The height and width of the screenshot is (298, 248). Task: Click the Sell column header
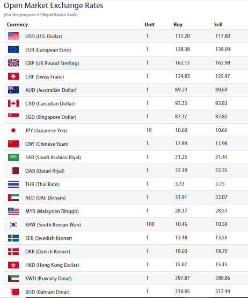(218, 25)
